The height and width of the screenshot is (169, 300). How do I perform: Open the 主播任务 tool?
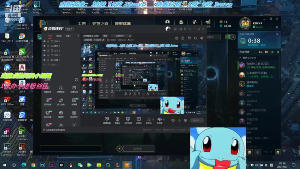pos(74,89)
